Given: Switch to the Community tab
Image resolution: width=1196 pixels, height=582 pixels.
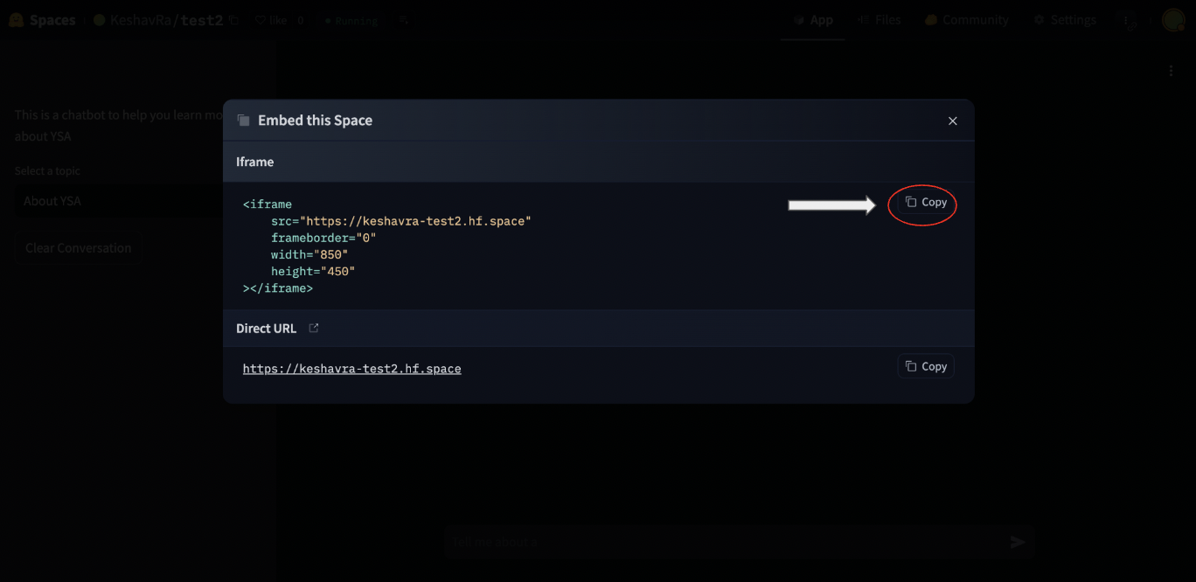Looking at the screenshot, I should [967, 19].
